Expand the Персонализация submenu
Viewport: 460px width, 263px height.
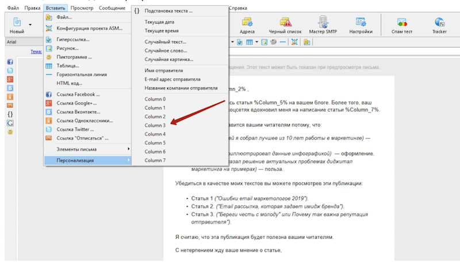click(87, 160)
